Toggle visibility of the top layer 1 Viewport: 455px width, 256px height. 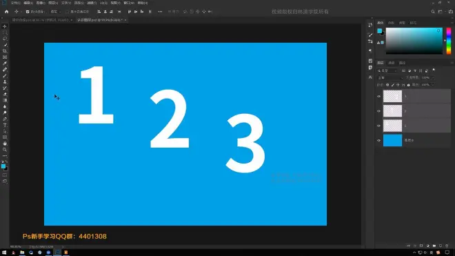[x=378, y=96]
